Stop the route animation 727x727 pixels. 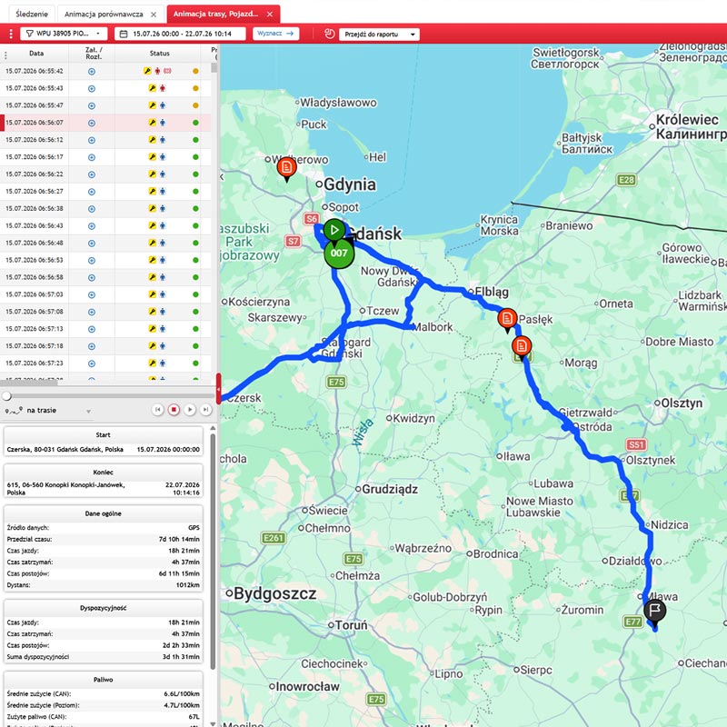(174, 410)
